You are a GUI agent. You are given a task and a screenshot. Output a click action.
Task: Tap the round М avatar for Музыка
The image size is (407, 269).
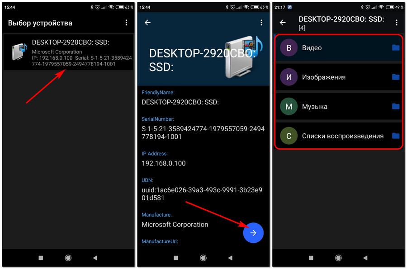289,107
